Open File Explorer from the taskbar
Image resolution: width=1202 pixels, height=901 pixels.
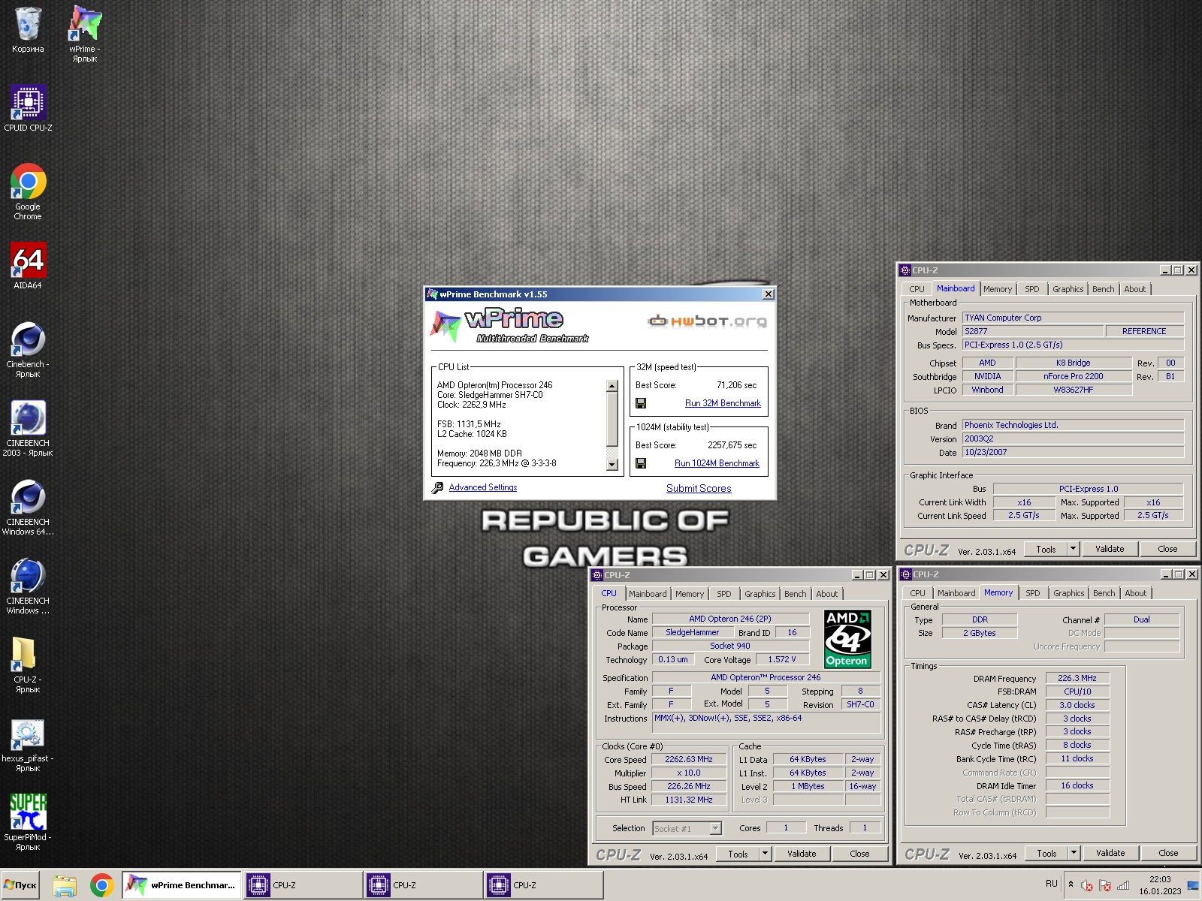(x=65, y=885)
